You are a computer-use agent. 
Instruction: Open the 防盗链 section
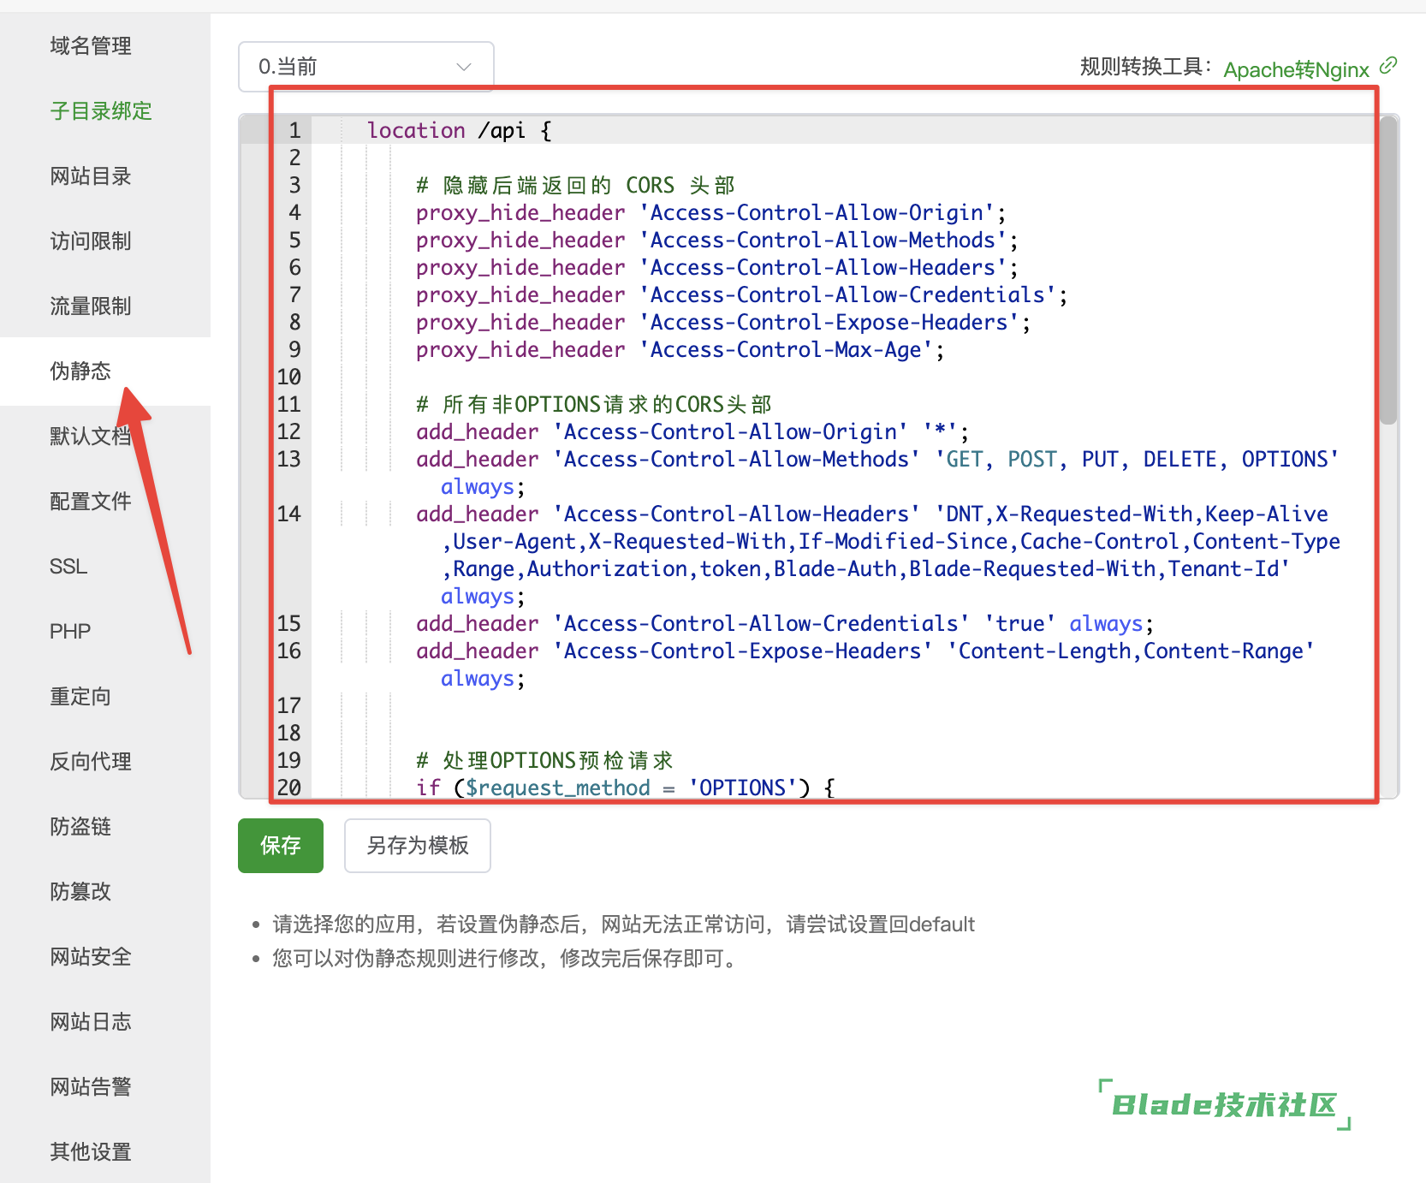point(80,827)
